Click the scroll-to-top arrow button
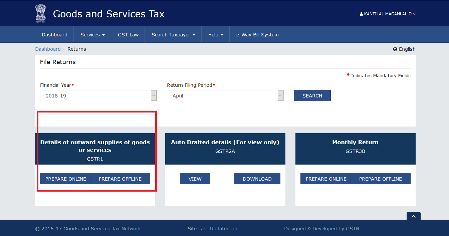 click(413, 216)
